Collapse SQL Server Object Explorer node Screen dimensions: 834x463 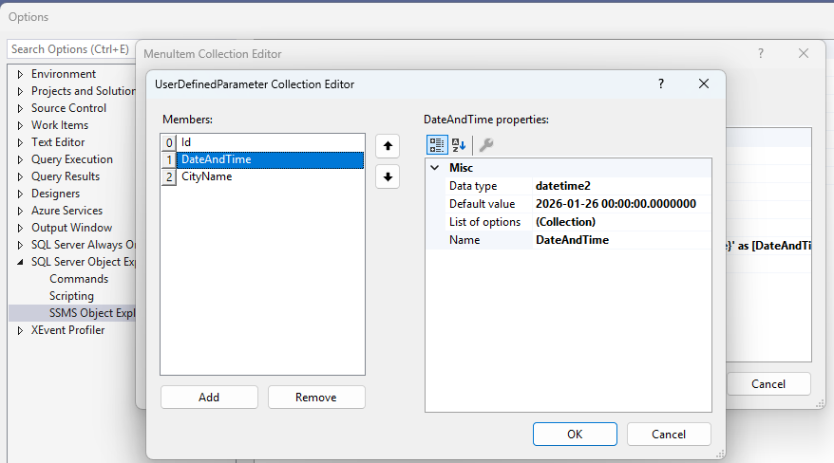[20, 262]
